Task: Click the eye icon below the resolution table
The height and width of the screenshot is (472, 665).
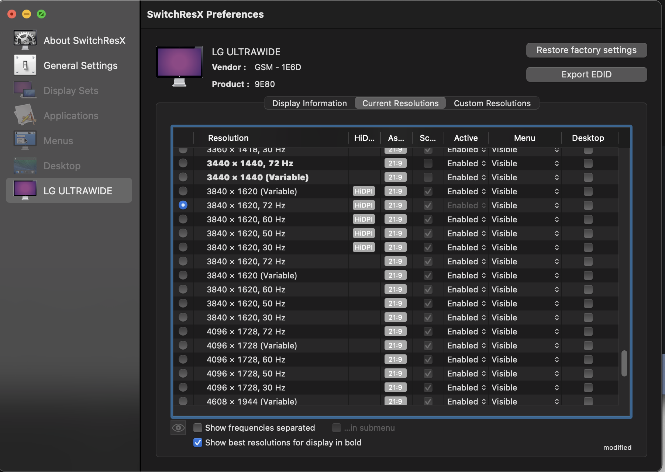Action: (x=178, y=428)
